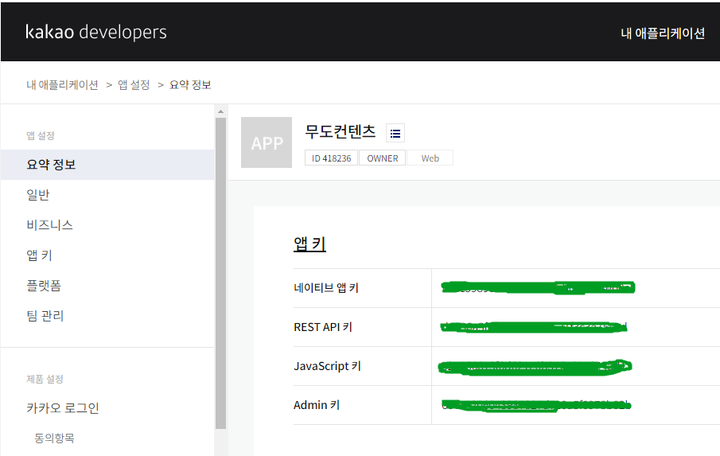Click the Admin 키 row label
Screen dimensions: 720x456
pos(317,405)
